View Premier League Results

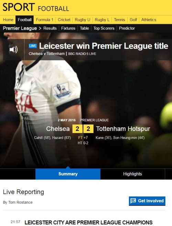[50, 28]
